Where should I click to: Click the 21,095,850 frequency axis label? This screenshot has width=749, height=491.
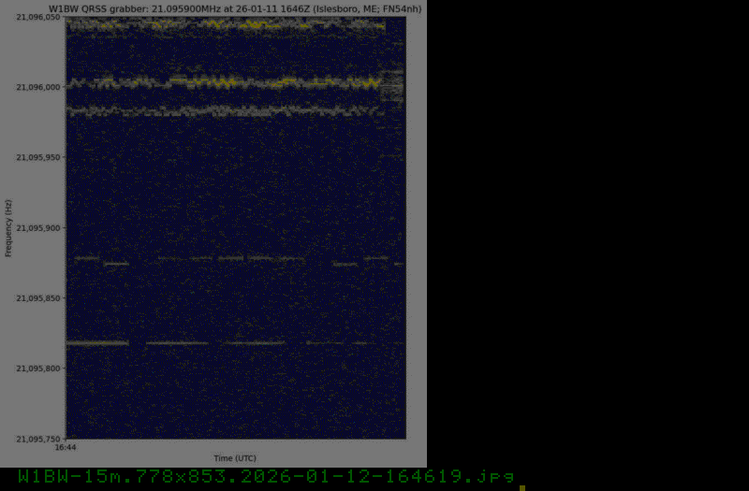pos(38,298)
